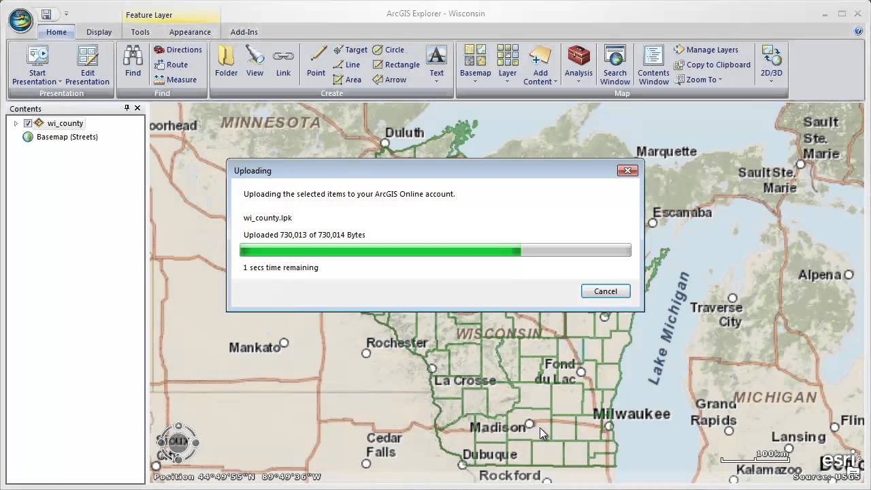
Task: Open the Basemap gallery
Action: click(475, 65)
